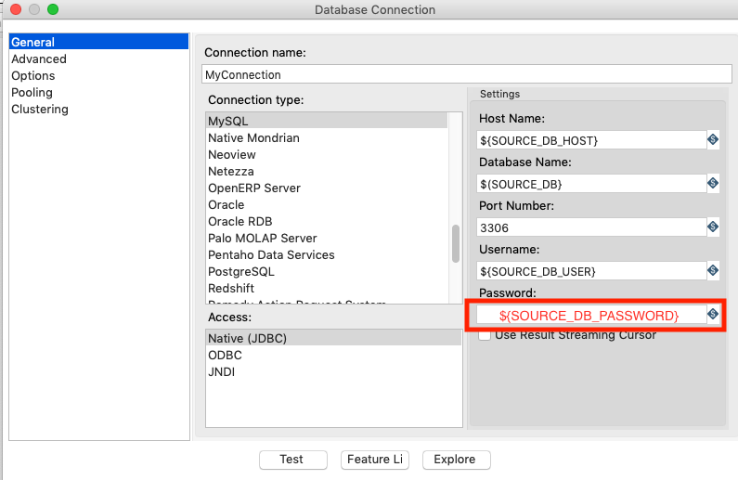Click the Feature List button
Image resolution: width=738 pixels, height=480 pixels.
coord(375,460)
